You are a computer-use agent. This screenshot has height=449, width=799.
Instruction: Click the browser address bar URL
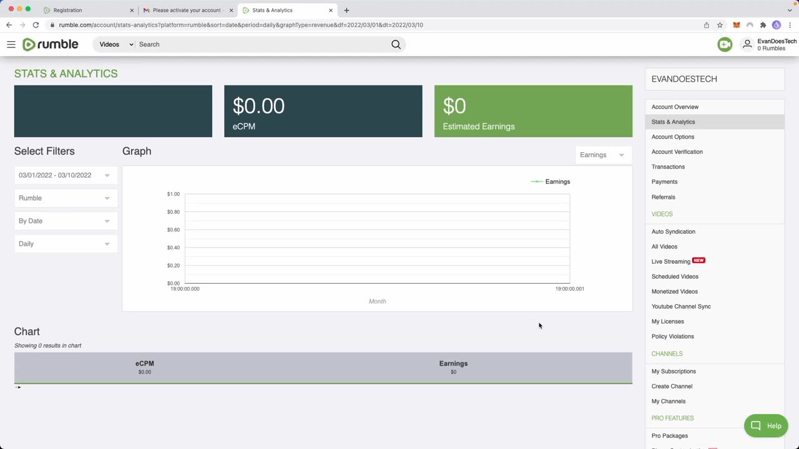click(x=241, y=25)
